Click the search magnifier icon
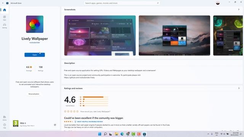The image size is (244, 137). (158, 3)
